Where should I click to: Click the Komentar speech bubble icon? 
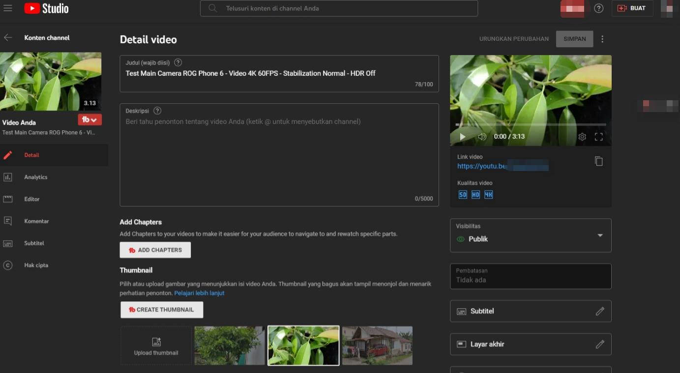point(8,221)
